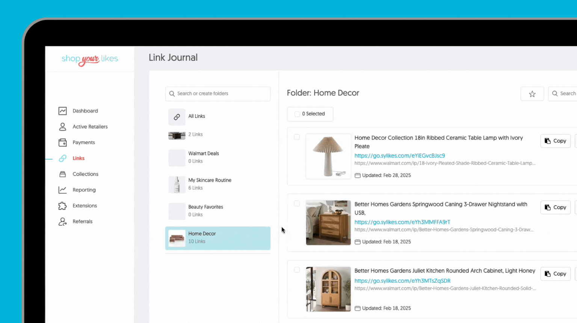Select the Home Decor folder
Screen dimensions: 577x323
point(218,238)
